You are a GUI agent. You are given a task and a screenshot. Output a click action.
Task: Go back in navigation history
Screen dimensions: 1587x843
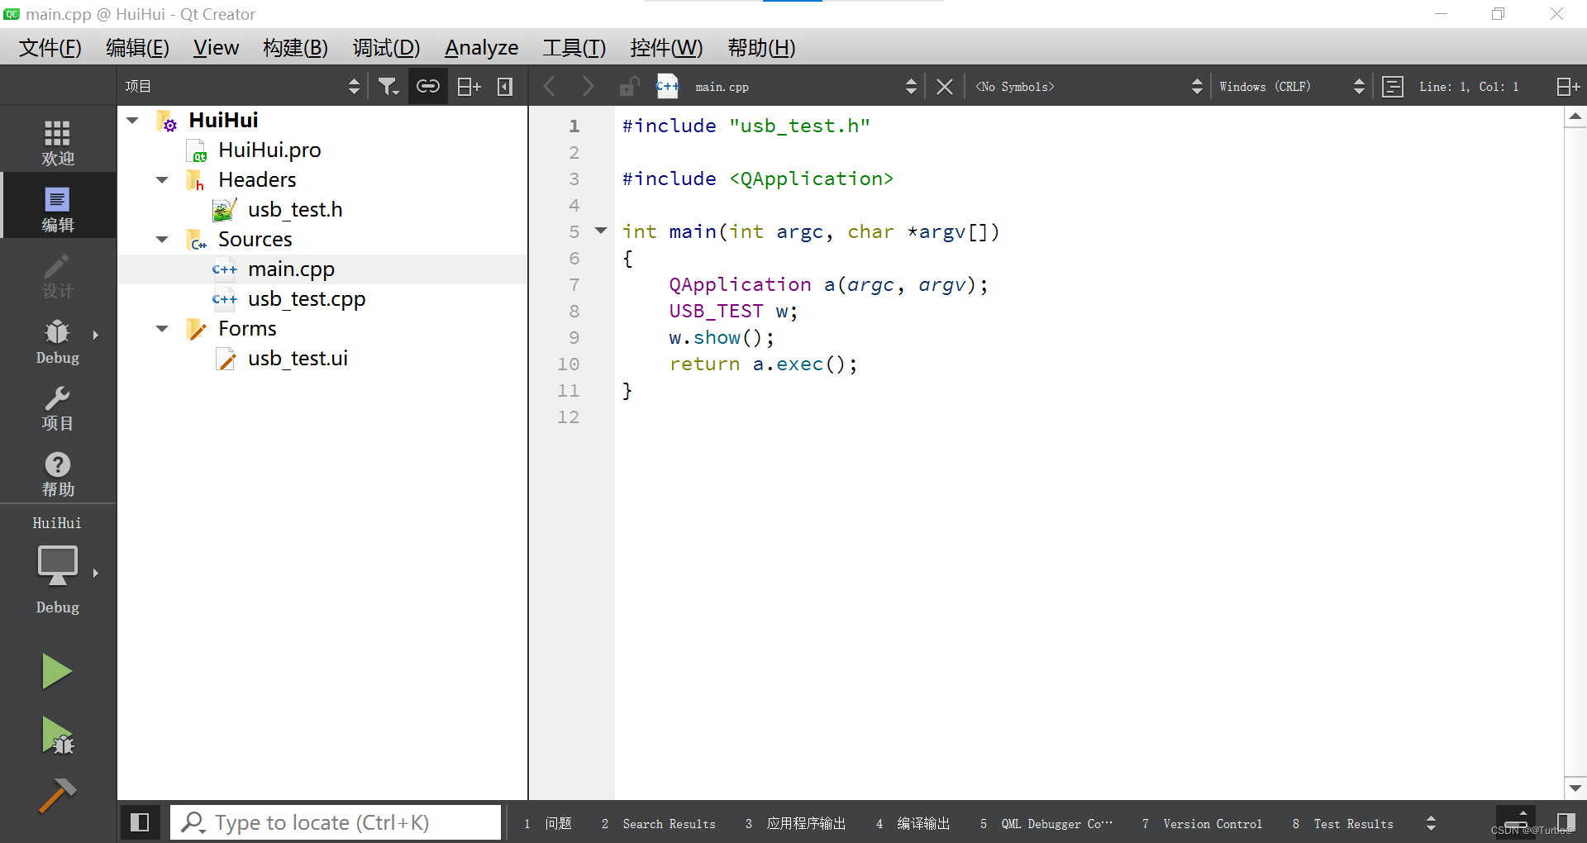[550, 86]
